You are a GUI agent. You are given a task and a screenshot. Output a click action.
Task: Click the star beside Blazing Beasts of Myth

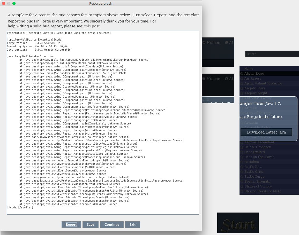(x=242, y=191)
